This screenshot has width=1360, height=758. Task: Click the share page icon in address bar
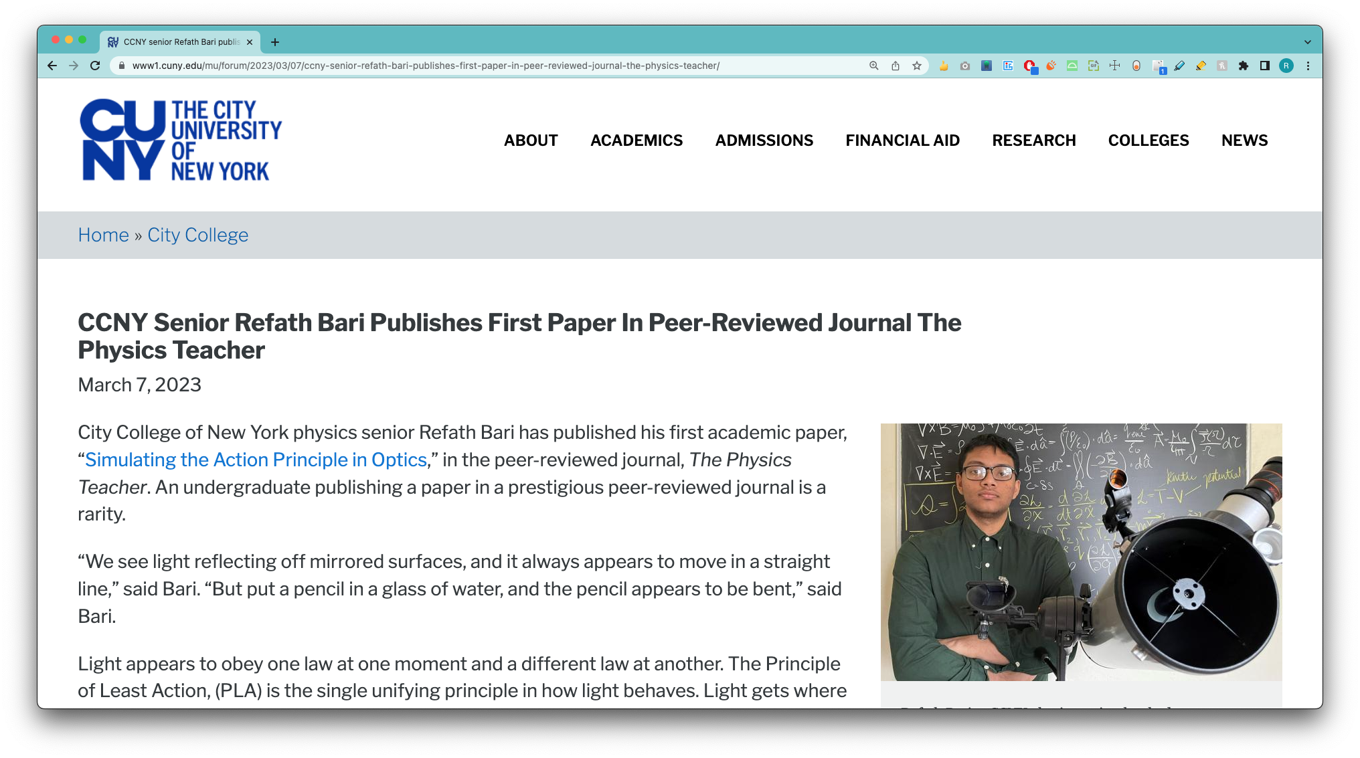[x=896, y=66]
